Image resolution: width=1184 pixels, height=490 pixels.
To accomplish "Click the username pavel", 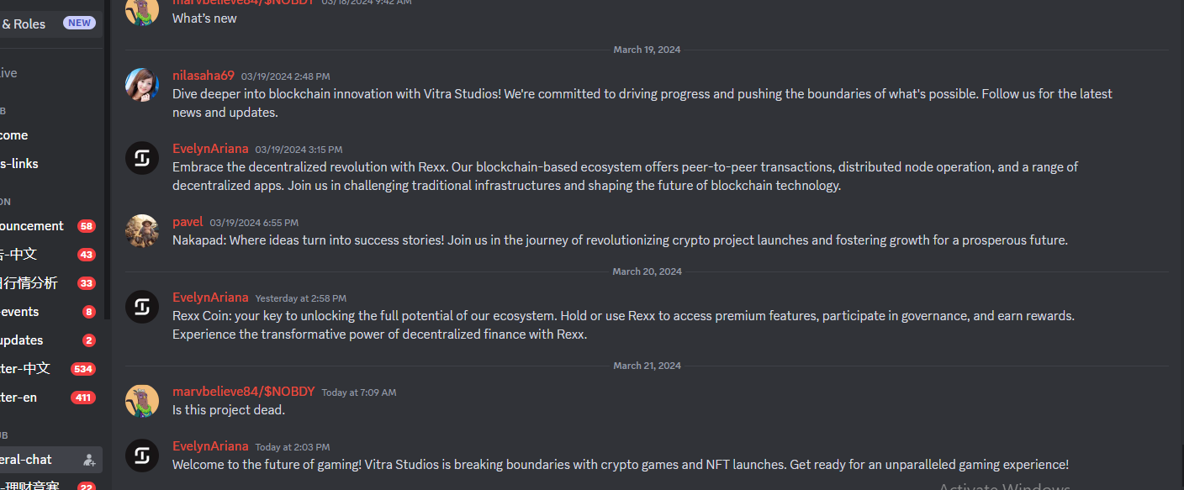I will 188,222.
